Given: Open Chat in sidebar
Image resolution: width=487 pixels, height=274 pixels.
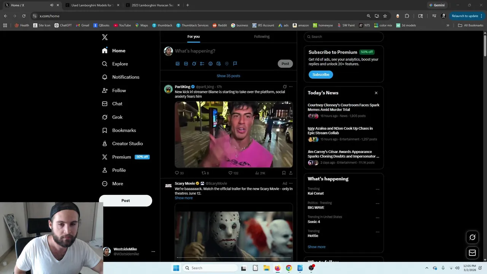Looking at the screenshot, I should coord(112,104).
